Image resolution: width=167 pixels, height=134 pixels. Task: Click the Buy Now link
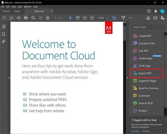[135, 131]
